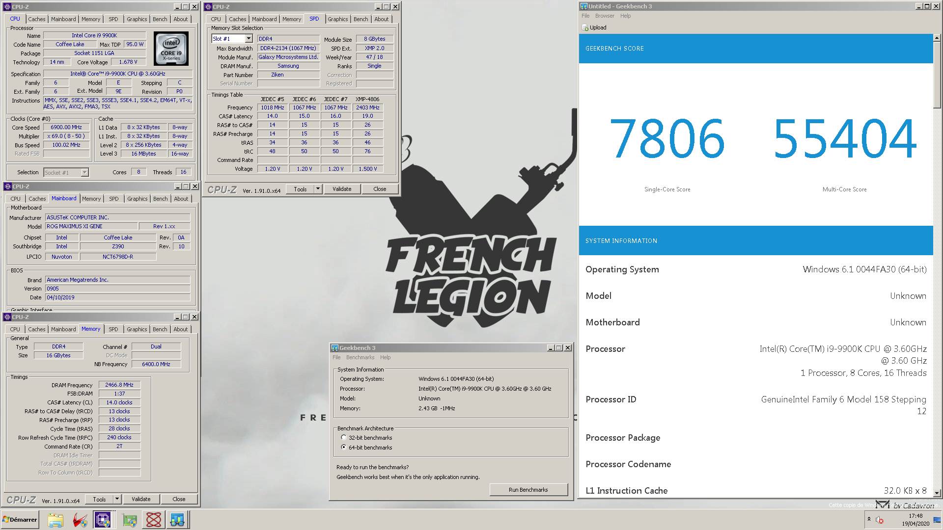Open File menu in small Geekbench 3
The width and height of the screenshot is (943, 530).
[336, 357]
